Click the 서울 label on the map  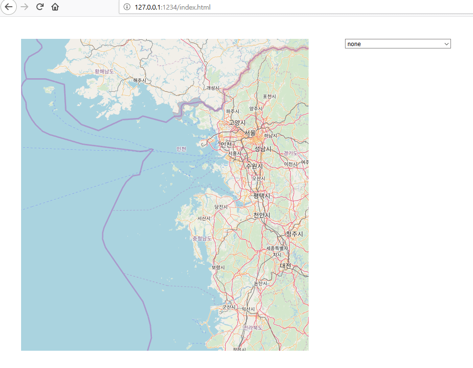pyautogui.click(x=250, y=132)
